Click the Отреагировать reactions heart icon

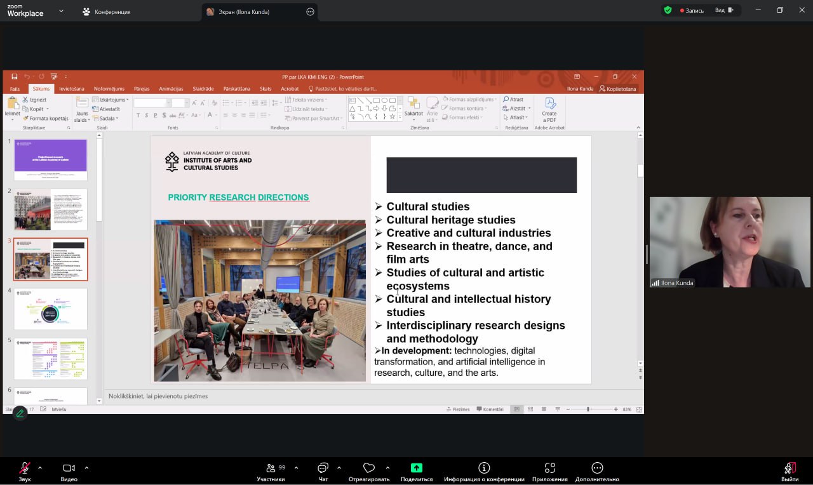point(368,468)
